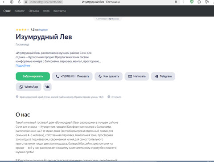
Task: Open the Контакты navigation tab
Action: pyautogui.click(x=59, y=11)
